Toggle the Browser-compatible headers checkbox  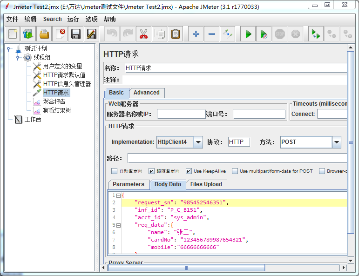click(x=322, y=171)
